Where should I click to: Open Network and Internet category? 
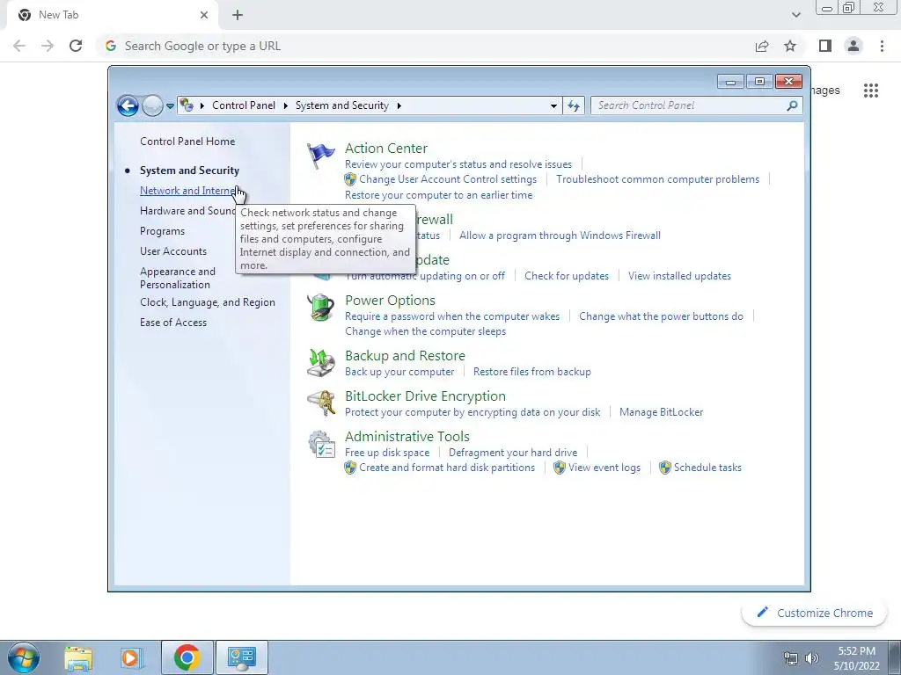pos(188,191)
